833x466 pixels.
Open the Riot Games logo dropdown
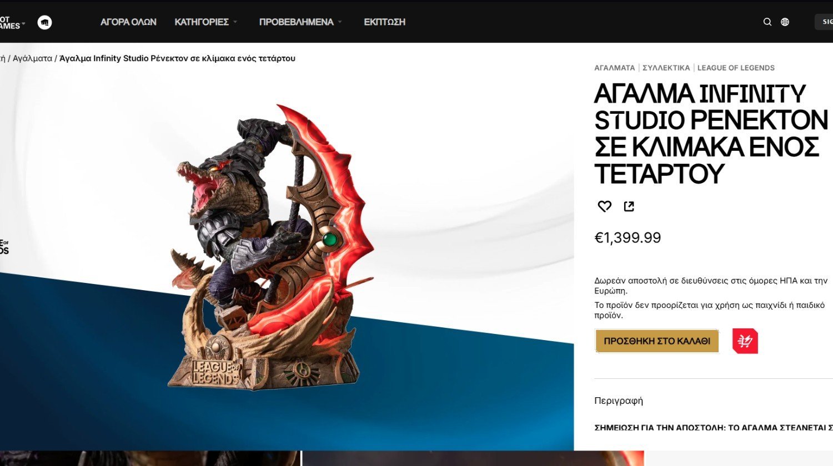[x=11, y=22]
